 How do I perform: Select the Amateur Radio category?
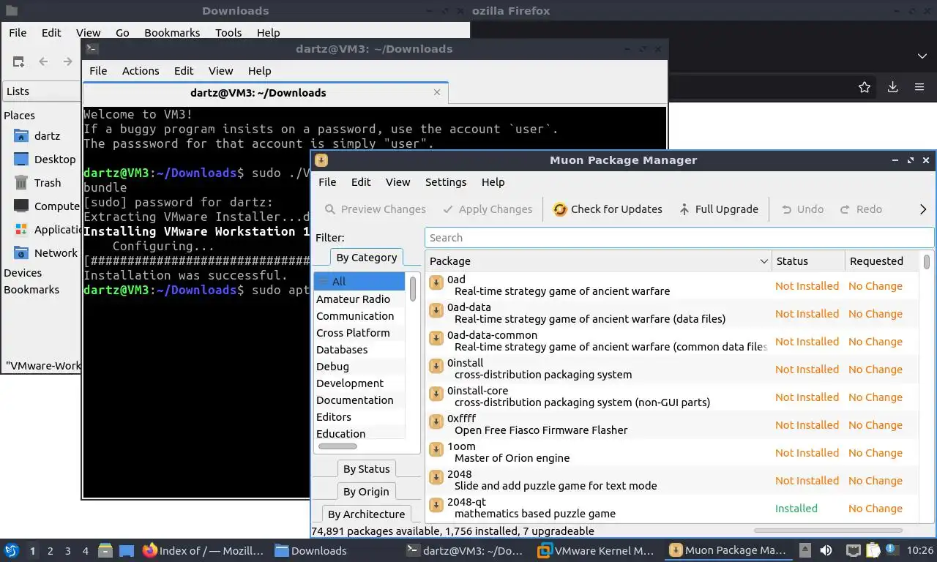coord(359,299)
